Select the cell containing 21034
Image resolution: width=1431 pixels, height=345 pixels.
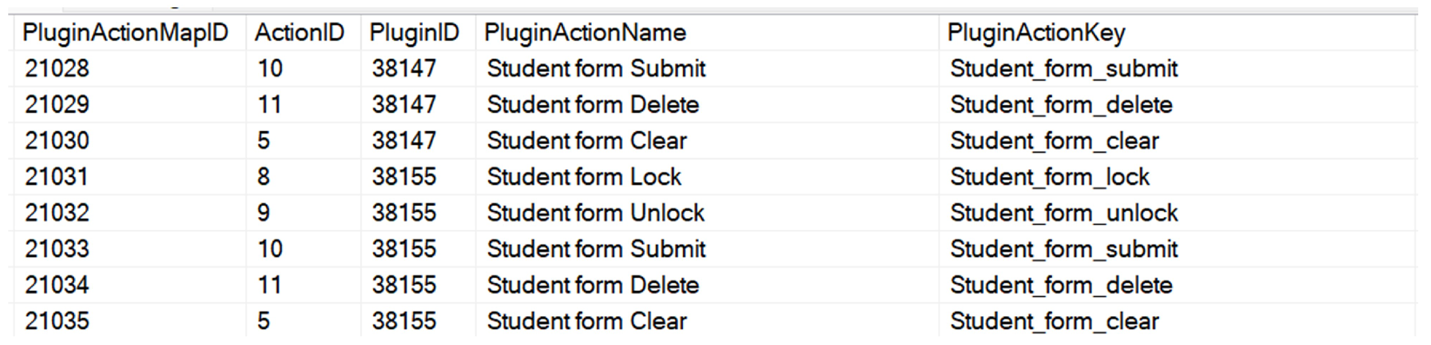click(x=57, y=285)
